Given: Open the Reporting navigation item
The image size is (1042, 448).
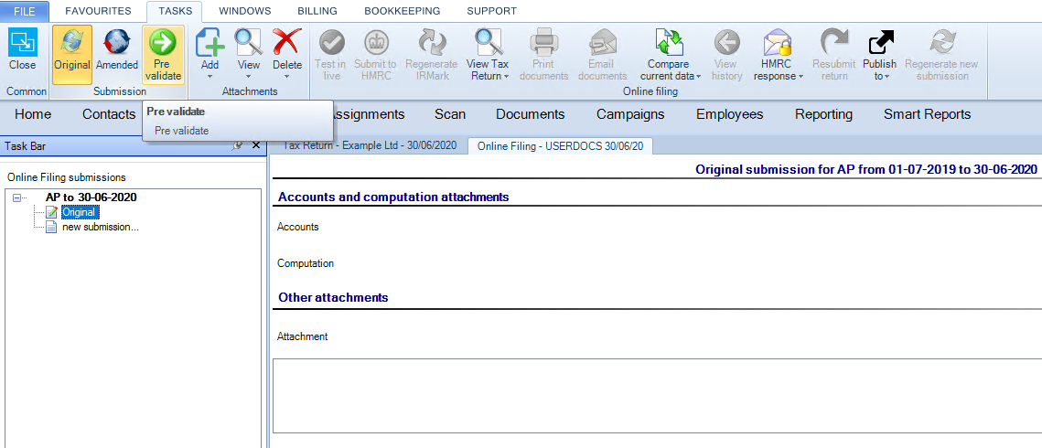Looking at the screenshot, I should pos(824,114).
